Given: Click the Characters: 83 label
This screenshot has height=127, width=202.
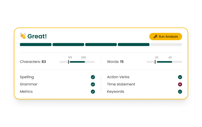Looking at the screenshot, I should tap(33, 62).
